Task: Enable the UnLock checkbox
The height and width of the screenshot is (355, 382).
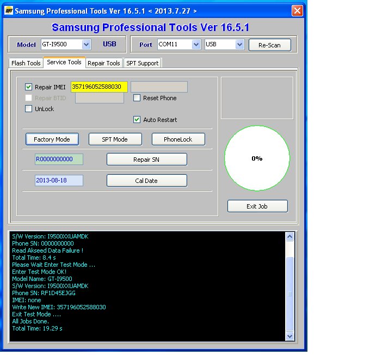Action: point(28,108)
